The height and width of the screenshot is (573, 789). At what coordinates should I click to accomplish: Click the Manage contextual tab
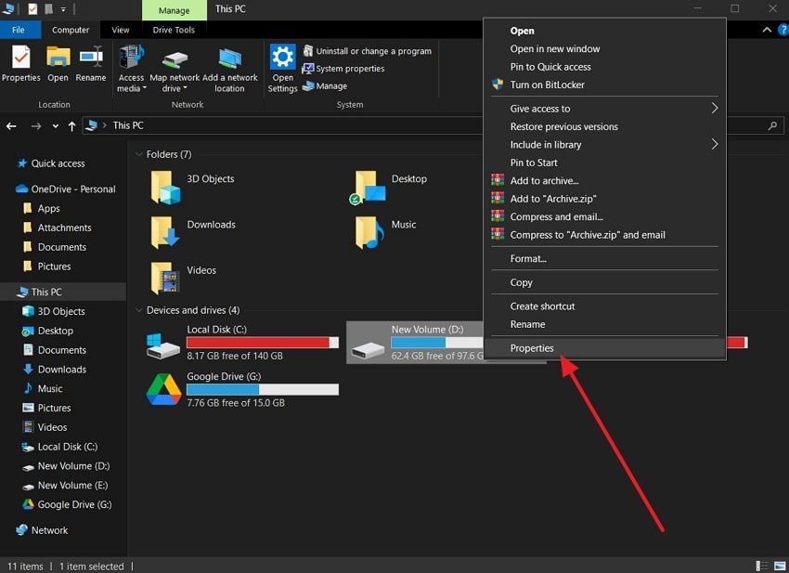pyautogui.click(x=175, y=10)
